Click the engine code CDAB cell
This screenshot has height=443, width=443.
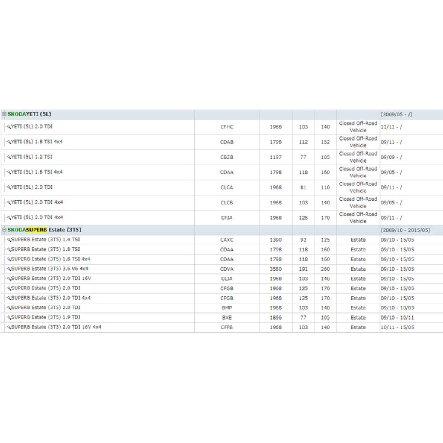click(x=227, y=142)
